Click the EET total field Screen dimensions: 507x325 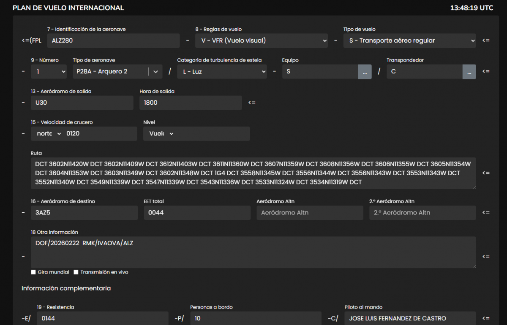pyautogui.click(x=197, y=213)
